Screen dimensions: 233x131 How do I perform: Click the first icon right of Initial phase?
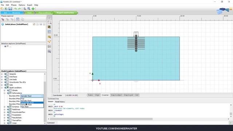[x=34, y=24]
